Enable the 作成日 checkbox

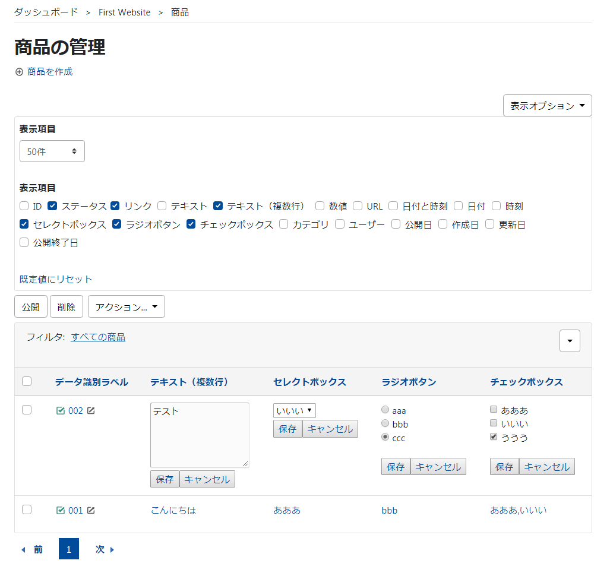click(x=443, y=224)
